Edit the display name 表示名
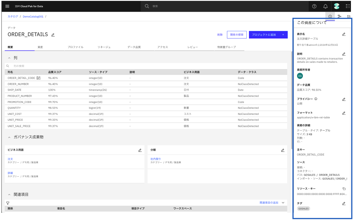Image resolution: width=355 pixels, height=220 pixels. pyautogui.click(x=344, y=34)
